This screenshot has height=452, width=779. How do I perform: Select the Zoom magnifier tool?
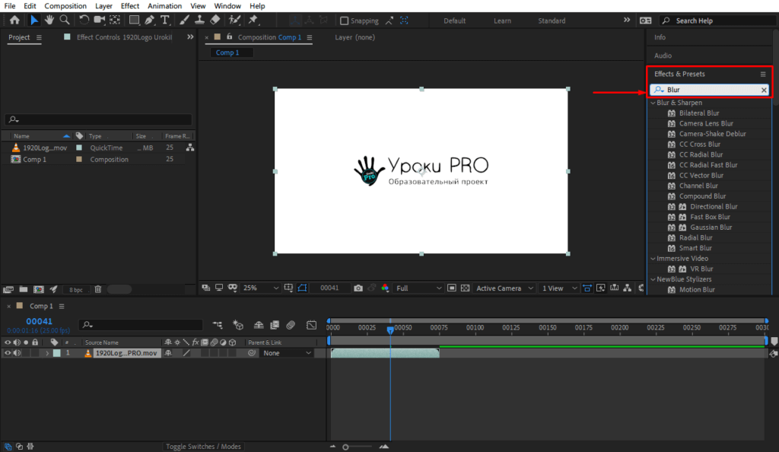coord(65,20)
